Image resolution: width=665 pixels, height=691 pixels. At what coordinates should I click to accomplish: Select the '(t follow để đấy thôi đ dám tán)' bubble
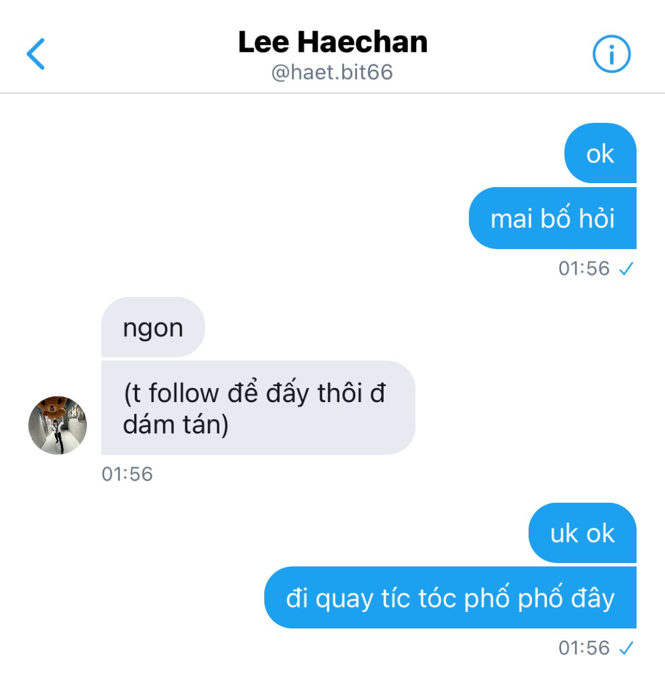click(x=258, y=408)
